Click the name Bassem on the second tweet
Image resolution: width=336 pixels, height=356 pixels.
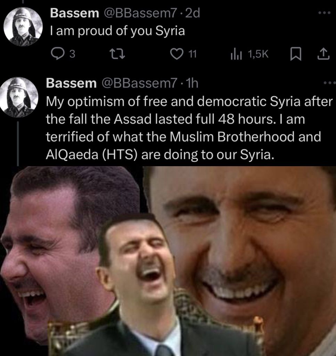click(x=72, y=83)
